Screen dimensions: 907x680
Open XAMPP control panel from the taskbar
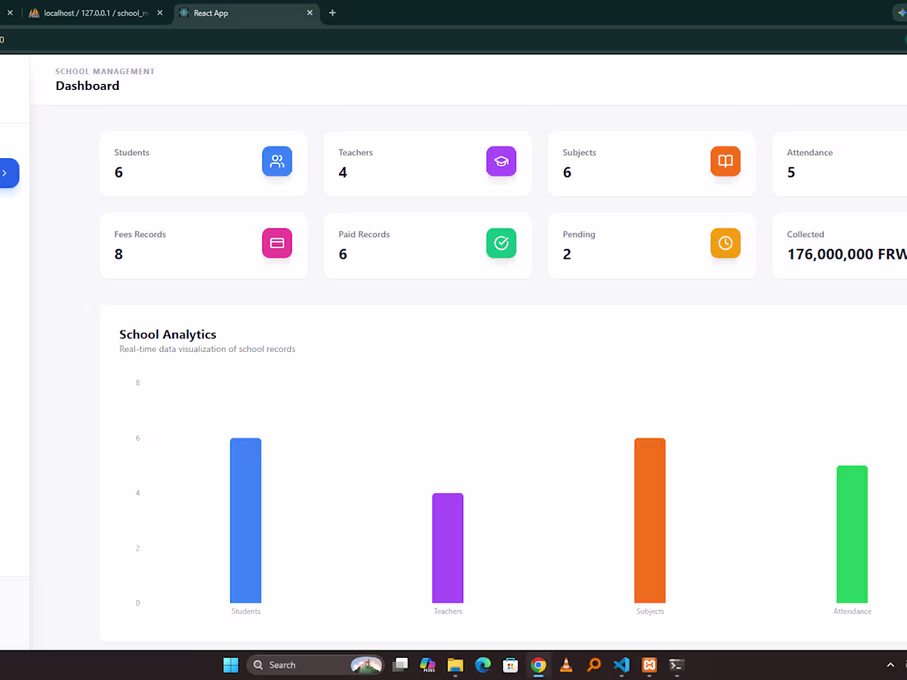click(650, 665)
